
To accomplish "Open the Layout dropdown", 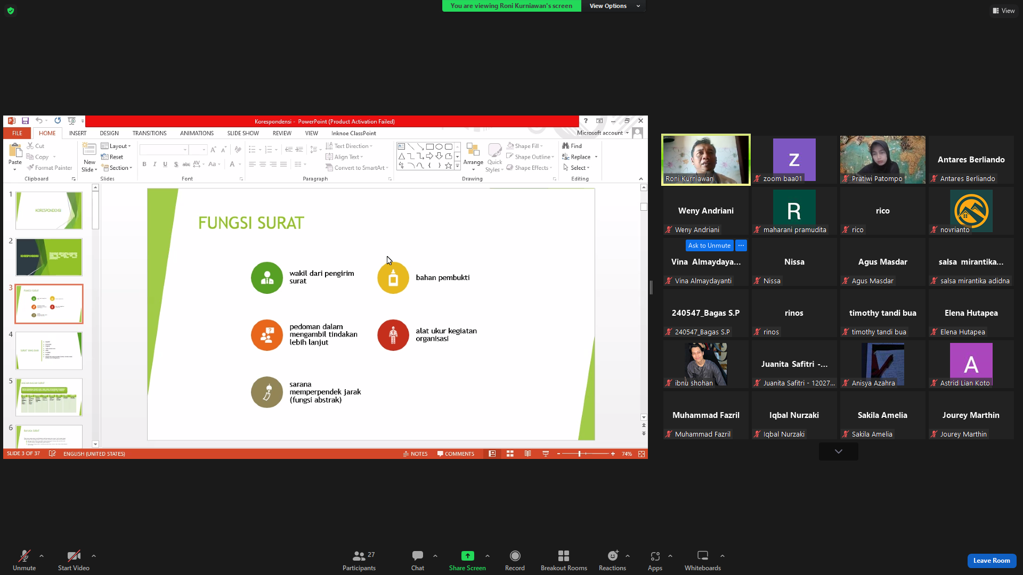I will point(116,146).
